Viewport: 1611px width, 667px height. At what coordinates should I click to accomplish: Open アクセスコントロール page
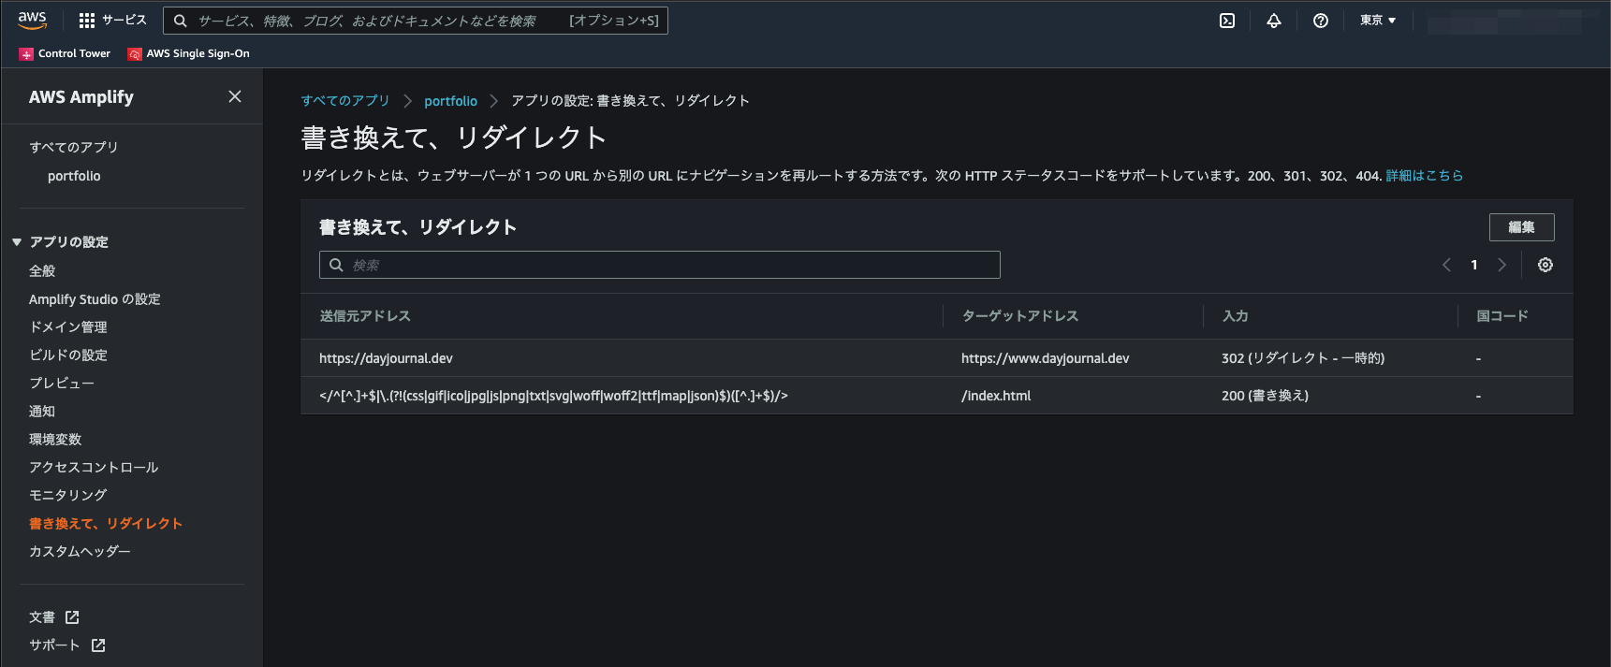point(94,467)
